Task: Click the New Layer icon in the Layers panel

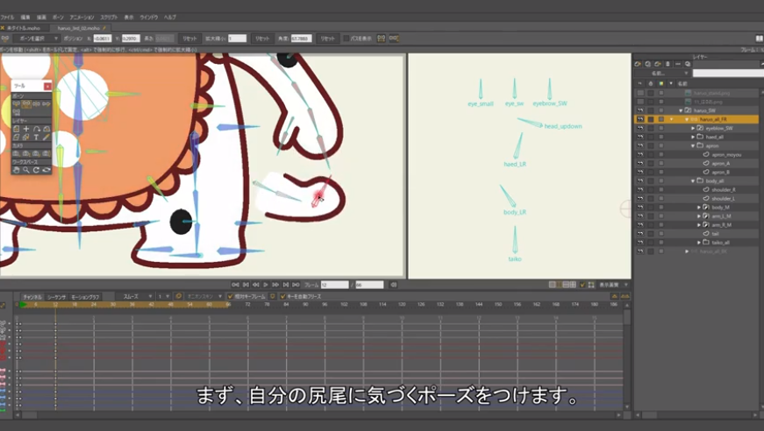Action: (x=638, y=64)
